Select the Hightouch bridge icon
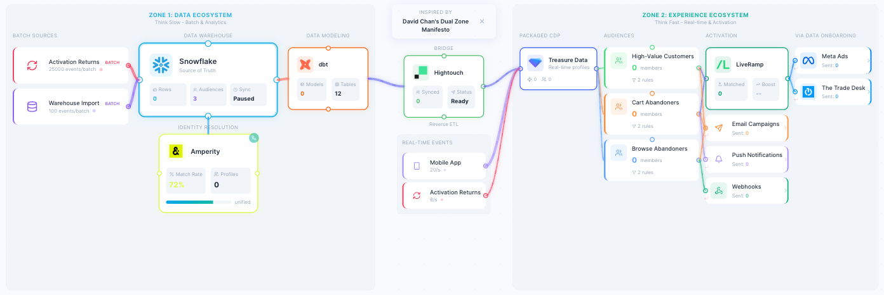 click(x=420, y=72)
